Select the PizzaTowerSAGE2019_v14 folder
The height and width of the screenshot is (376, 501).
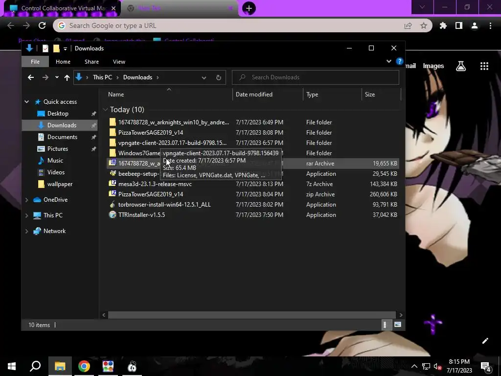151,132
